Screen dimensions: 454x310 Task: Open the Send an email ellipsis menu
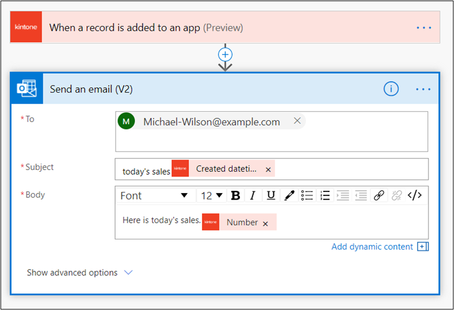tap(423, 88)
